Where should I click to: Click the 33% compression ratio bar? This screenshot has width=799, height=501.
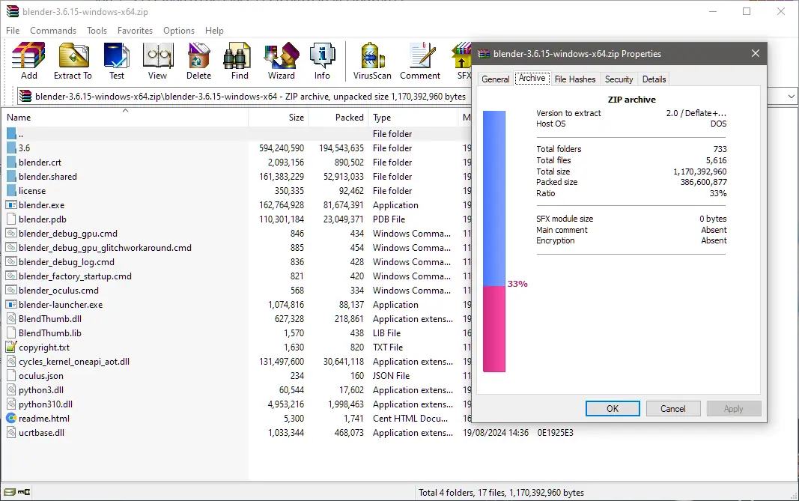tap(493, 242)
